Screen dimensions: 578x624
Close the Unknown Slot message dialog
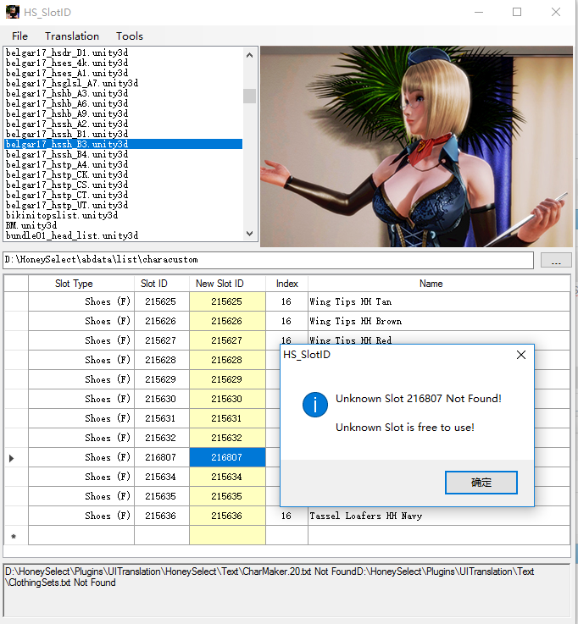[521, 355]
